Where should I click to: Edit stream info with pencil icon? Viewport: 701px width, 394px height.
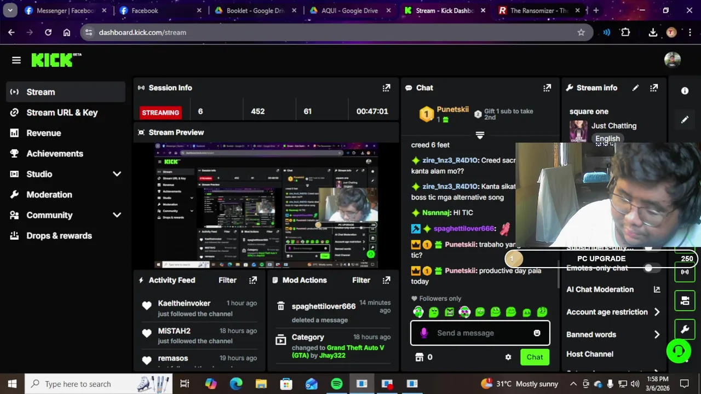coord(635,88)
